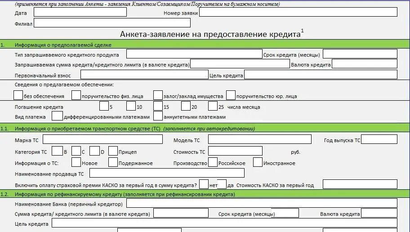Image resolution: width=410 pixels, height=232 pixels.
Task: Click the italic note about бумажном носителе
Action: [147, 4]
